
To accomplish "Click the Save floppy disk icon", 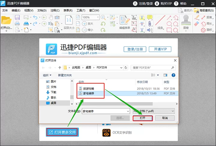I will [x=17, y=18].
